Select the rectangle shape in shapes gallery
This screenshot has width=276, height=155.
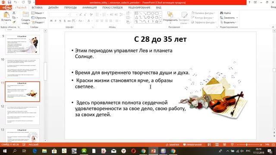coord(148,13)
